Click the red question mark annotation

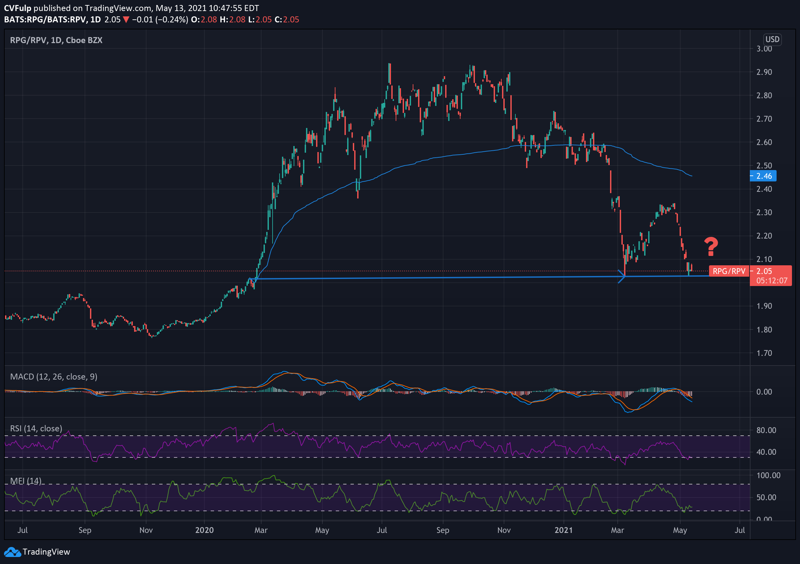pyautogui.click(x=711, y=247)
